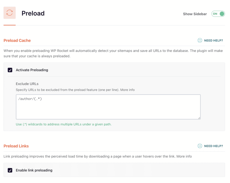Click the lifebuoy icon beside Preload Links
The width and height of the screenshot is (230, 183).
click(x=200, y=146)
